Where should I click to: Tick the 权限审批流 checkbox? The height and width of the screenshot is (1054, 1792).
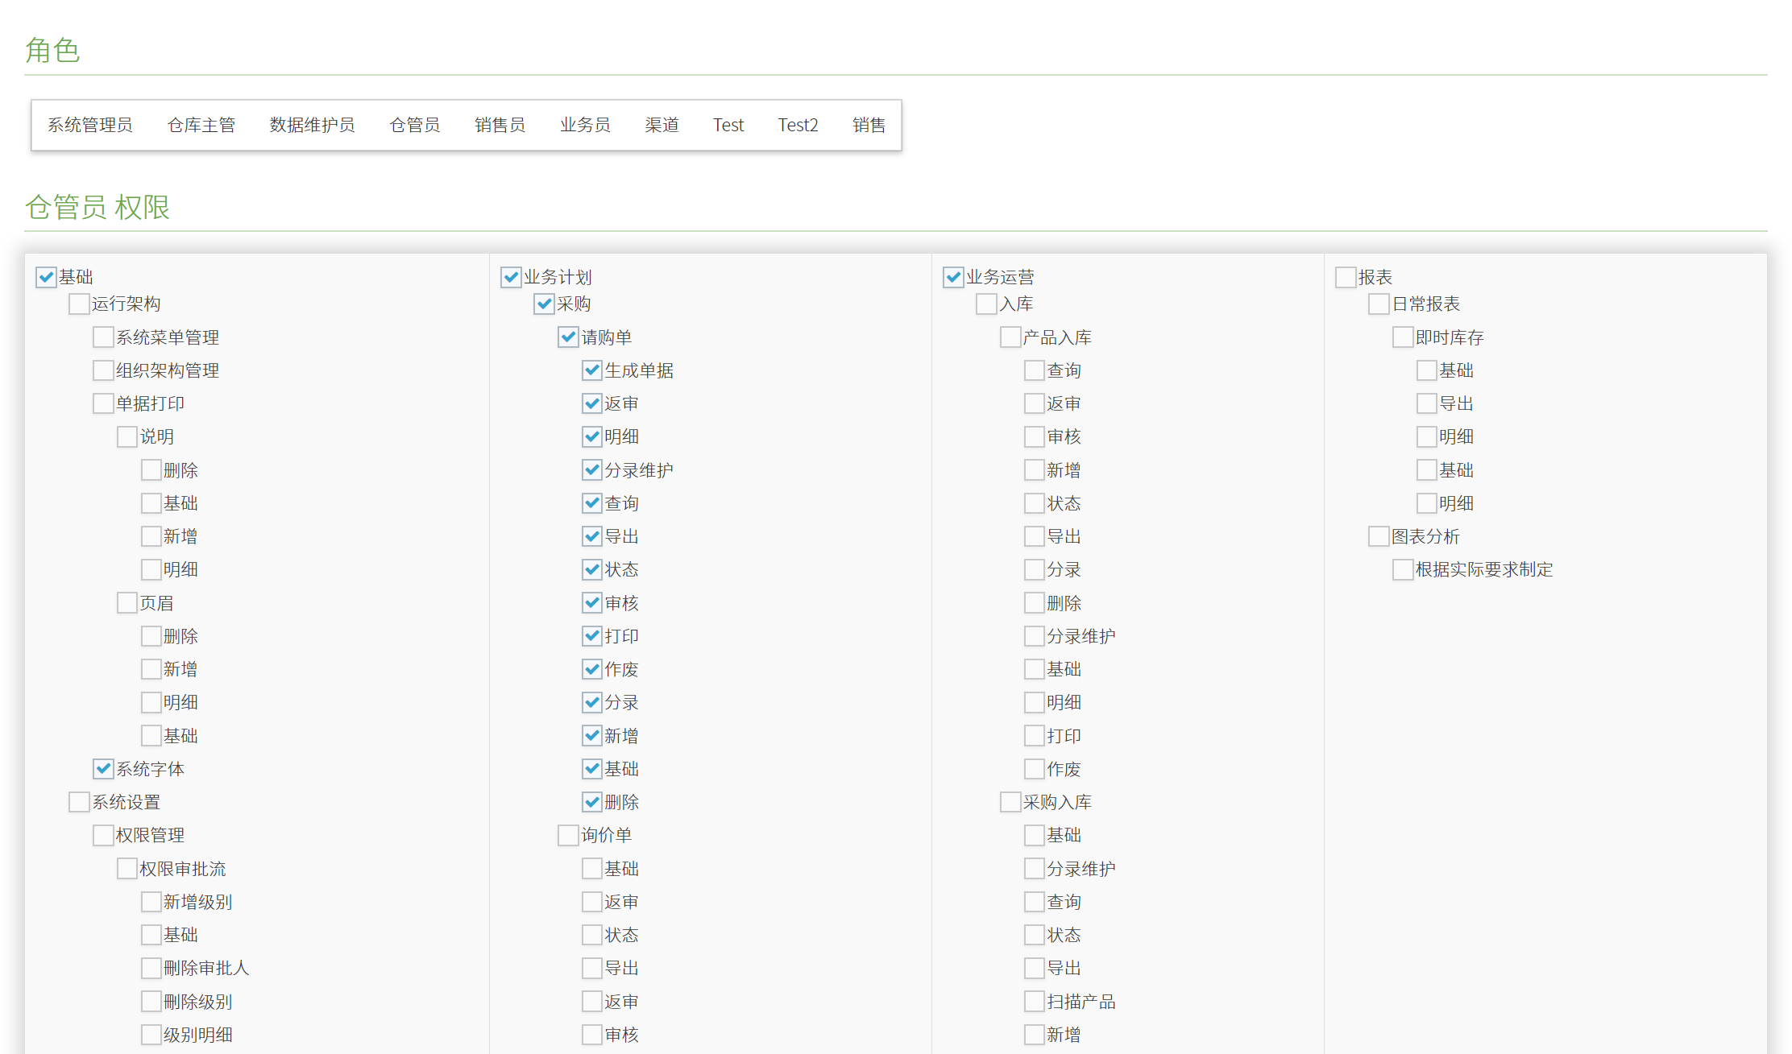click(x=127, y=869)
